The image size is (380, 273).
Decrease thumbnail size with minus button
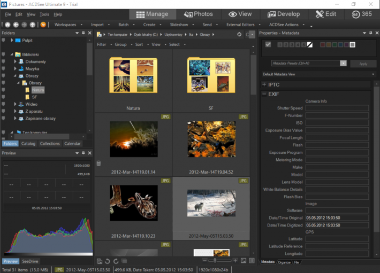[x=205, y=260]
